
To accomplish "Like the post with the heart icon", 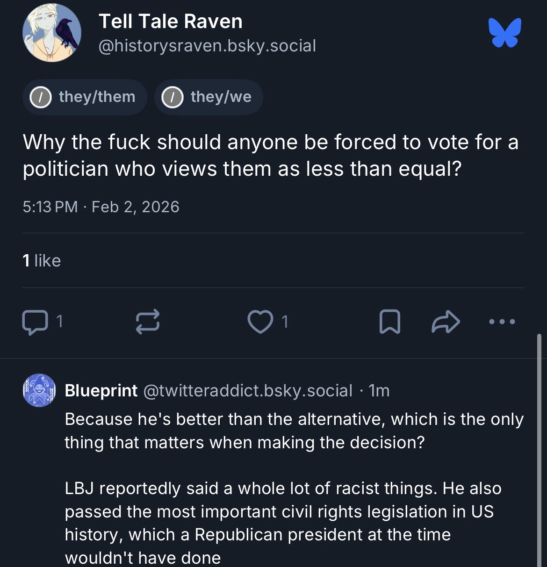I will click(260, 322).
